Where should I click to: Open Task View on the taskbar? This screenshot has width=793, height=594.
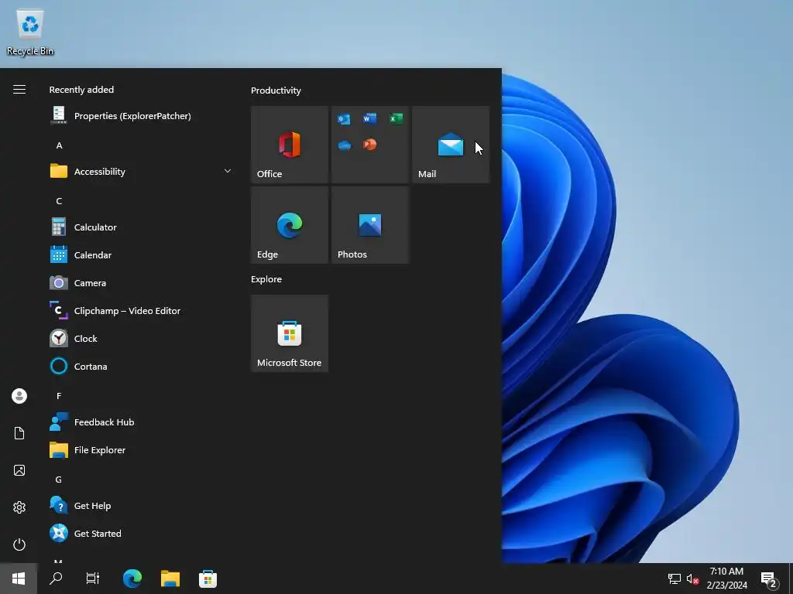click(93, 579)
